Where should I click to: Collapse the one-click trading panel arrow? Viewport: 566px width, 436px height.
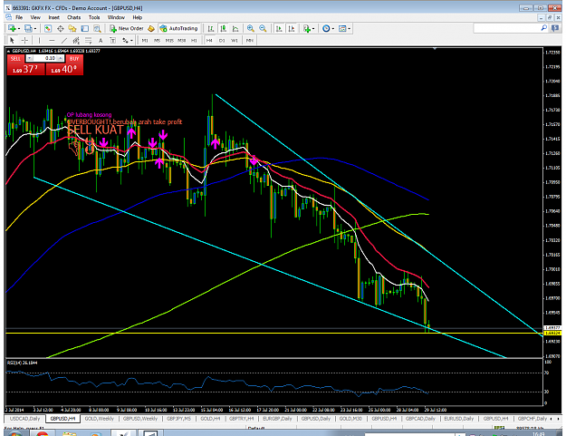pos(9,51)
